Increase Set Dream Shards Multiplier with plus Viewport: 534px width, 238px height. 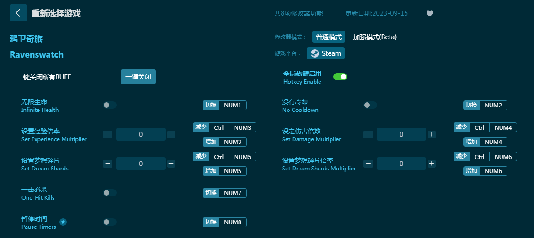coord(432,164)
